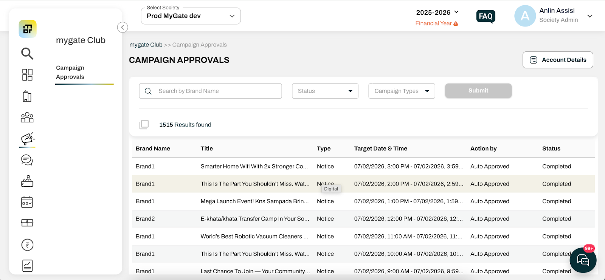The width and height of the screenshot is (605, 280).
Task: Open the dashboard grid icon in sidebar
Action: tap(27, 75)
